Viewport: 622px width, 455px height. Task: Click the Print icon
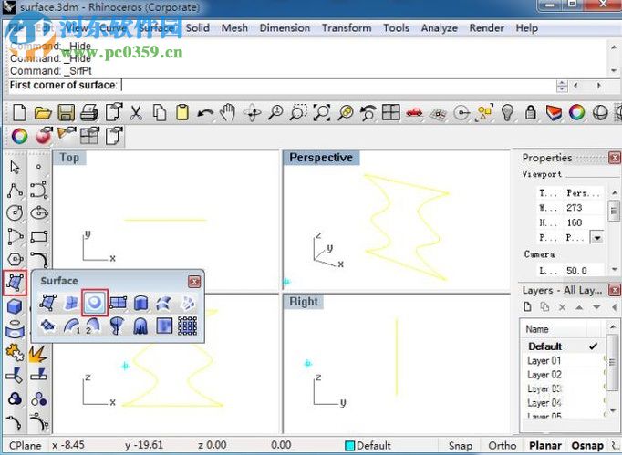pos(89,113)
